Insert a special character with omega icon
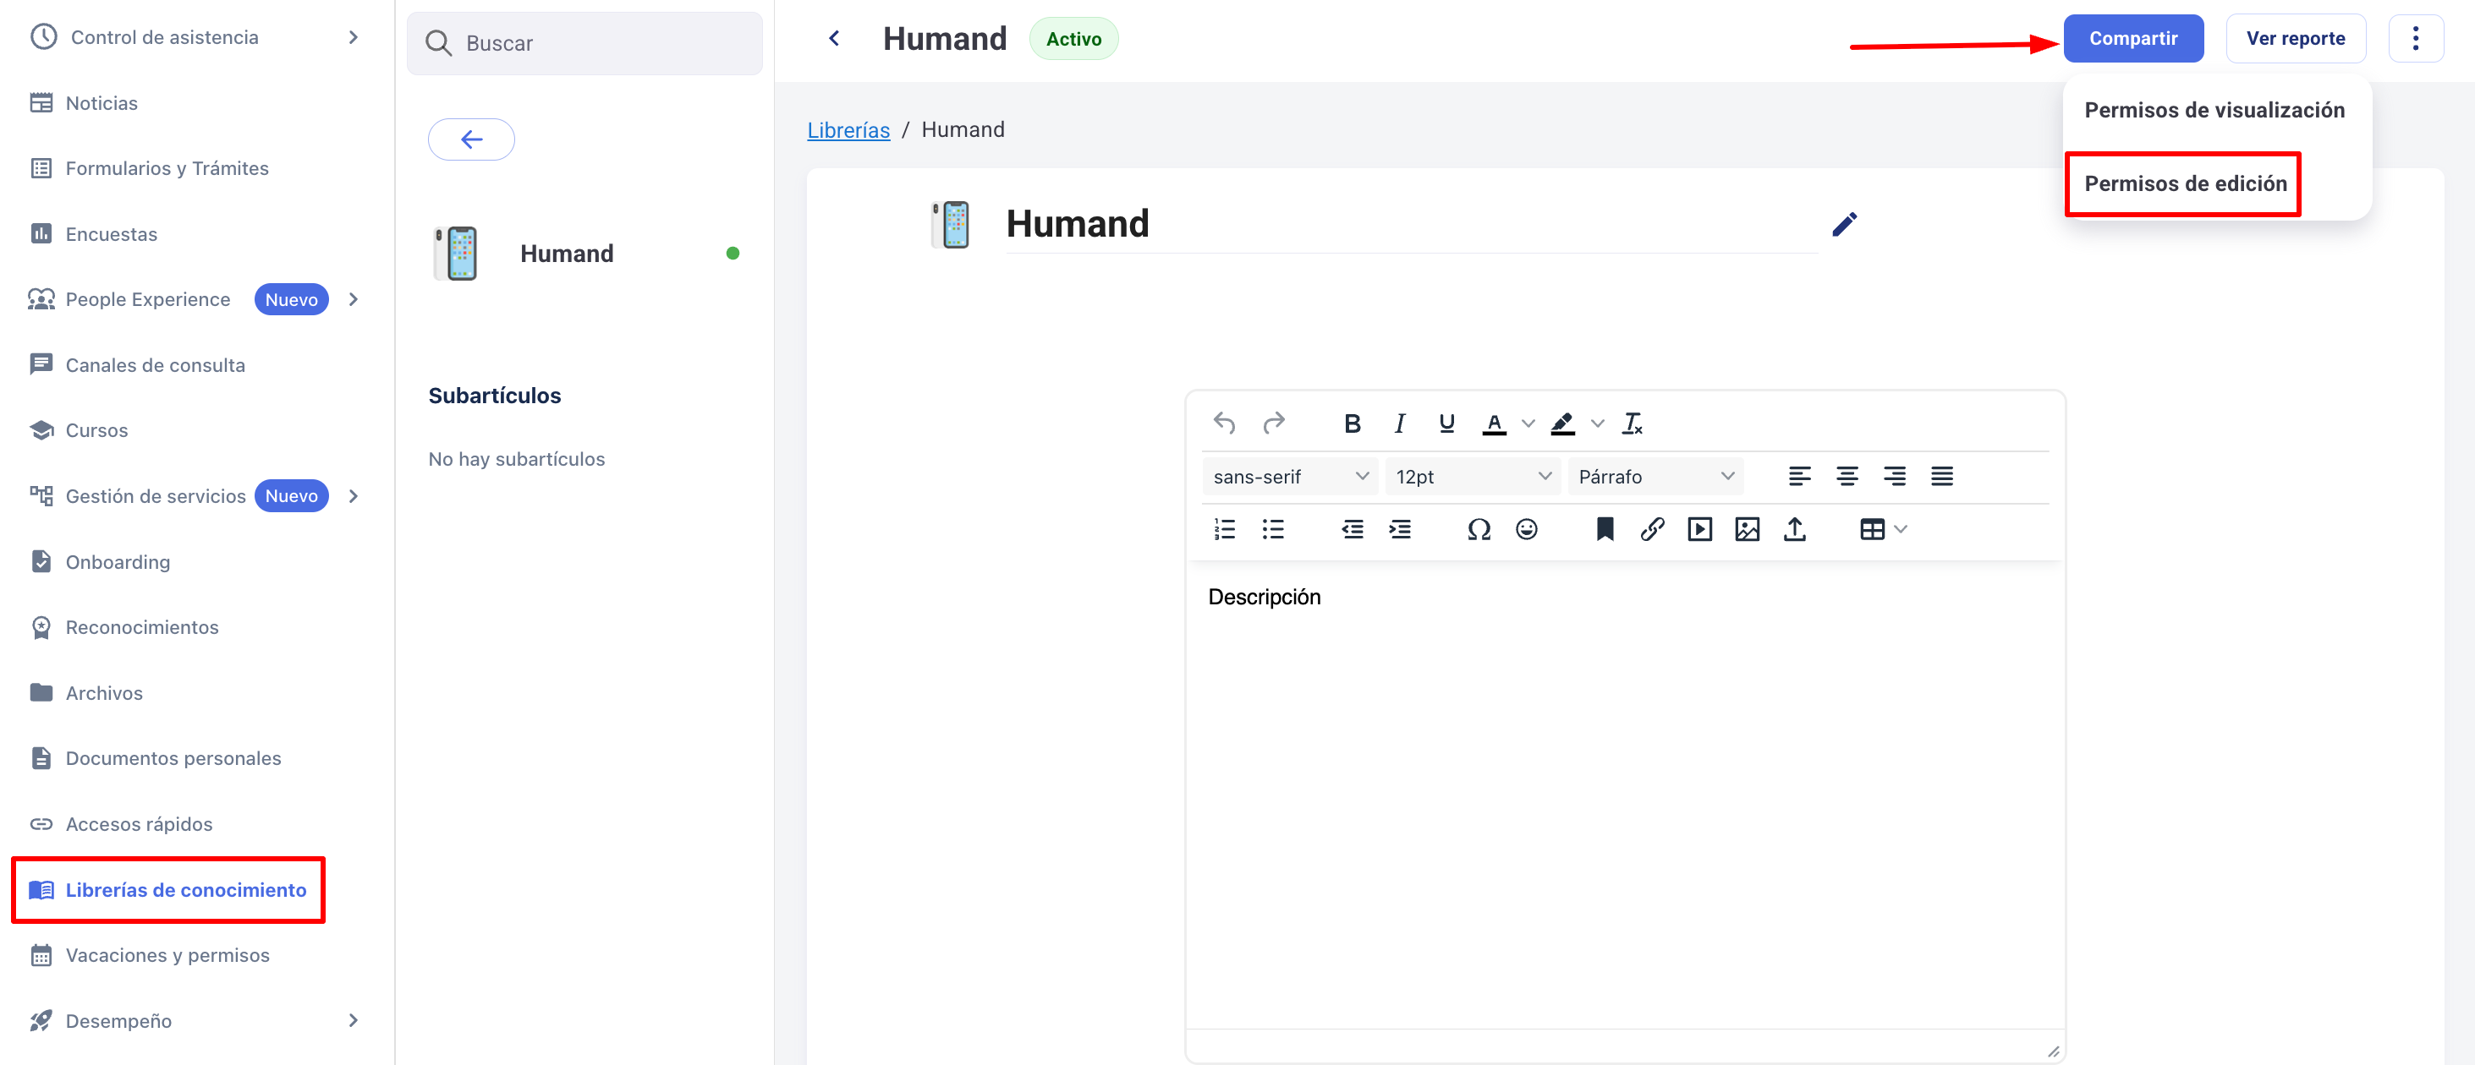2475x1065 pixels. [x=1479, y=529]
